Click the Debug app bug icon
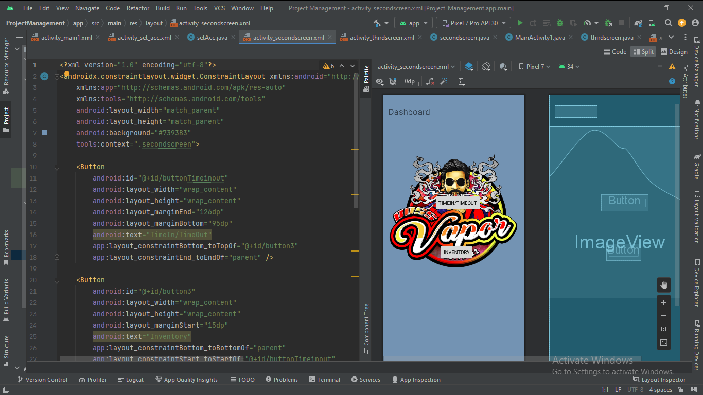703x395 pixels. pos(559,23)
